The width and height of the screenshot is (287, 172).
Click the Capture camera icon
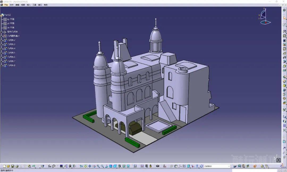[158, 166]
